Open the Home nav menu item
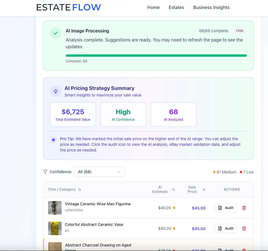The image size is (268, 251). 153,8
